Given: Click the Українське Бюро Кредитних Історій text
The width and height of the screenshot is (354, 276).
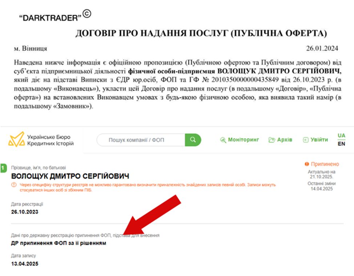Looking at the screenshot, I should [51, 140].
